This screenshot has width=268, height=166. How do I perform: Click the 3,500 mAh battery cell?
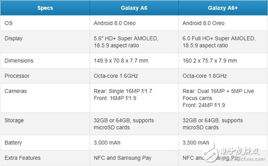pos(223,143)
